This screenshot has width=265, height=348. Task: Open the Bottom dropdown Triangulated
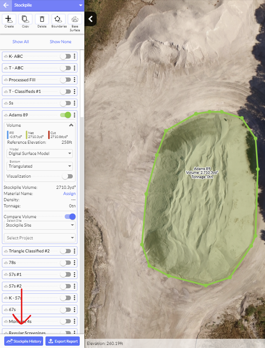(x=40, y=166)
